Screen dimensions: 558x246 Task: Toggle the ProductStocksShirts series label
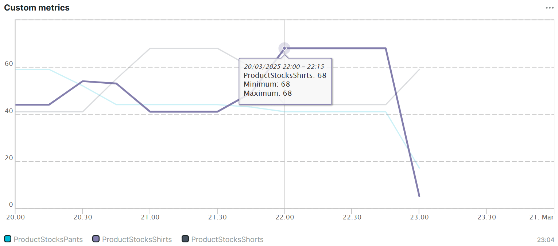pos(137,239)
